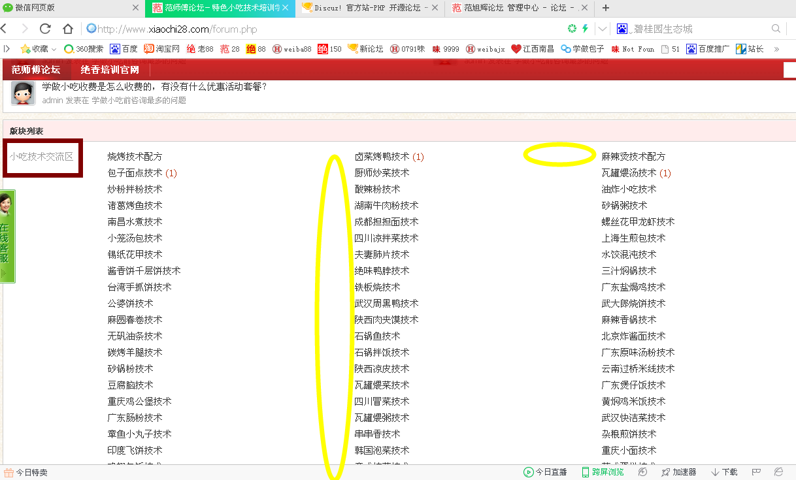Open the 韩国泡菜技术 forum
796x480 pixels.
pos(382,451)
